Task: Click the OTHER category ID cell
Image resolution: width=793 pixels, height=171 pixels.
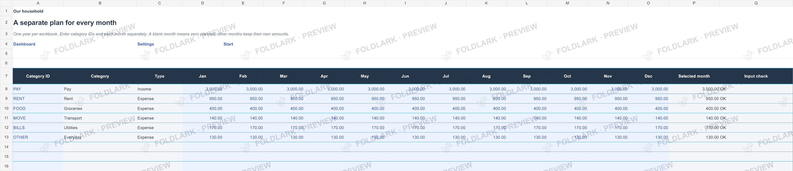Action: [38, 137]
